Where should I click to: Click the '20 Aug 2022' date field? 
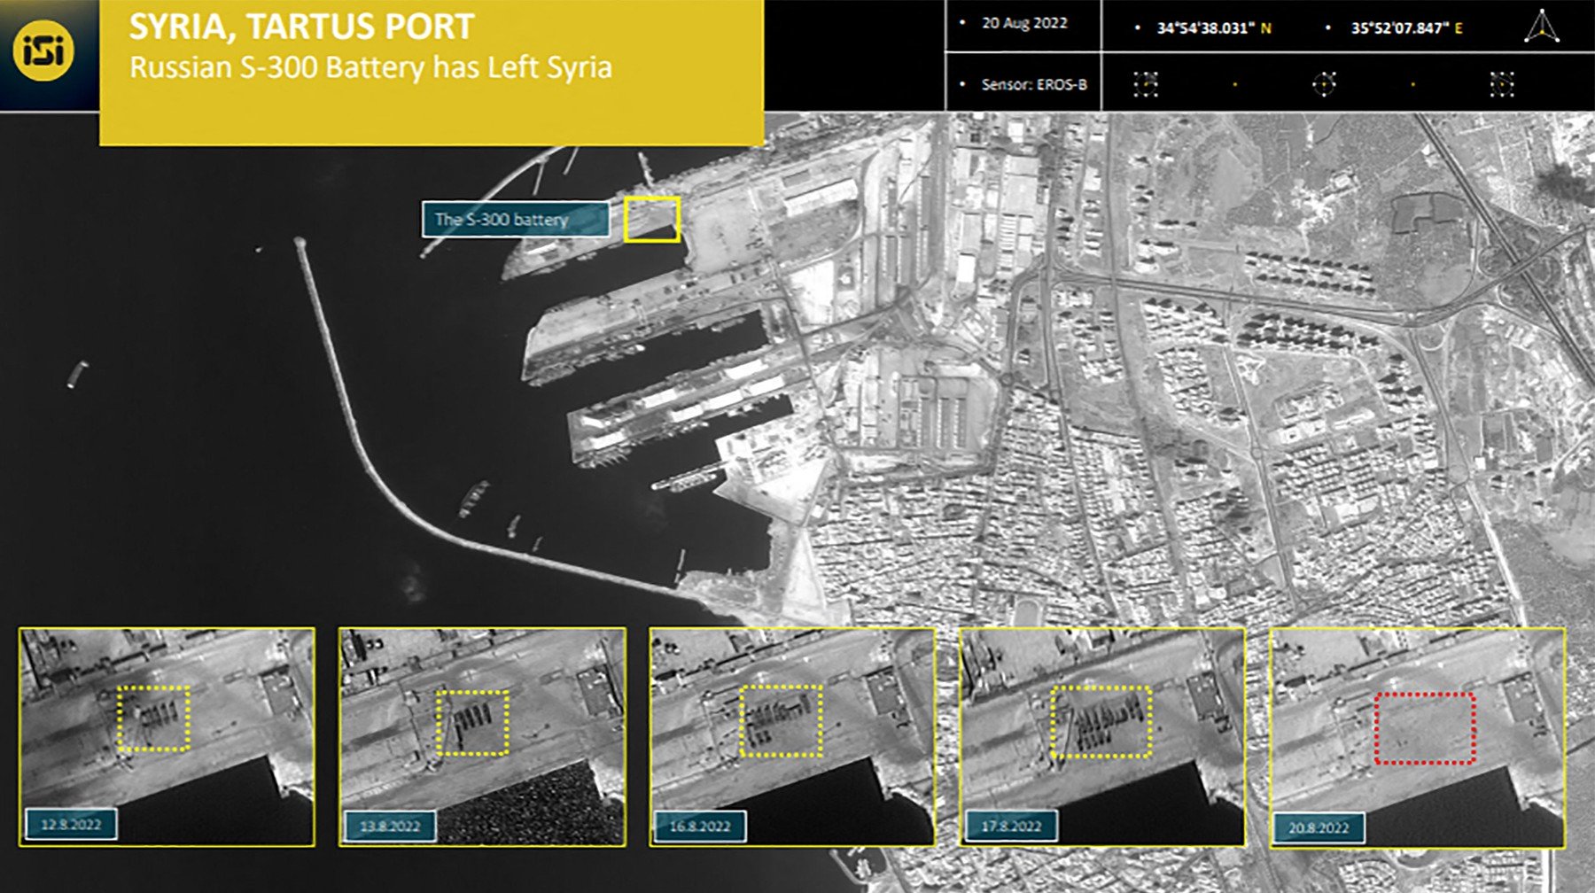pos(1023,24)
